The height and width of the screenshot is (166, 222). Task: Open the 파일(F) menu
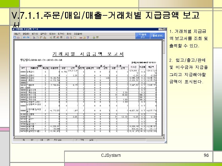17,34
